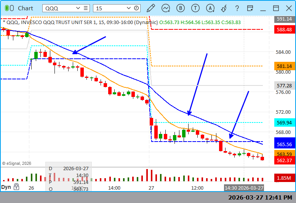This screenshot has width=296, height=203.
Task: Open the studies wave-line icon menu
Action: [166, 8]
